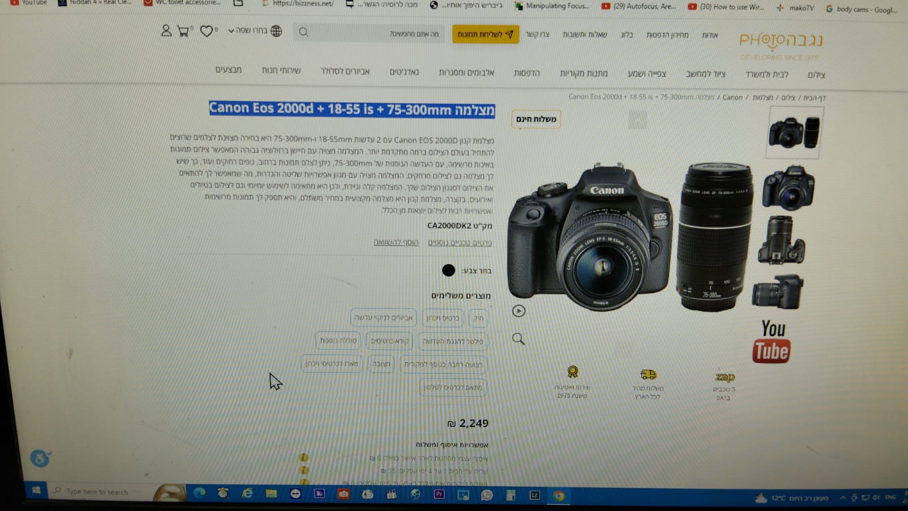Play the product video

pyautogui.click(x=519, y=311)
